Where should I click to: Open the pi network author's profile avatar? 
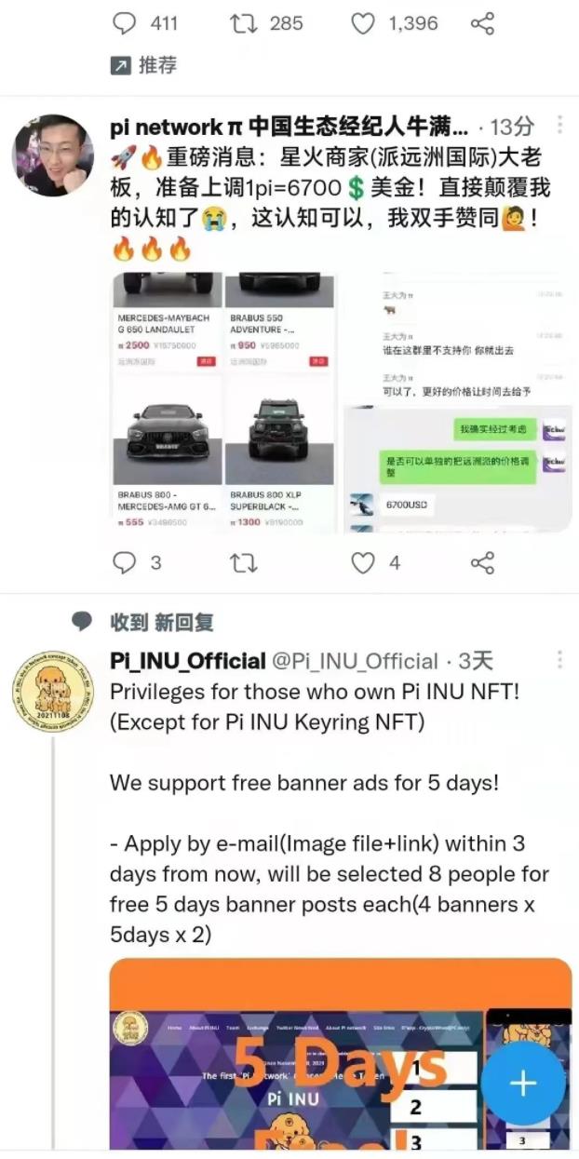[52, 155]
